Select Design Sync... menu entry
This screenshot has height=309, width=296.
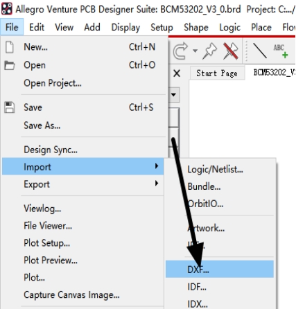pos(84,150)
